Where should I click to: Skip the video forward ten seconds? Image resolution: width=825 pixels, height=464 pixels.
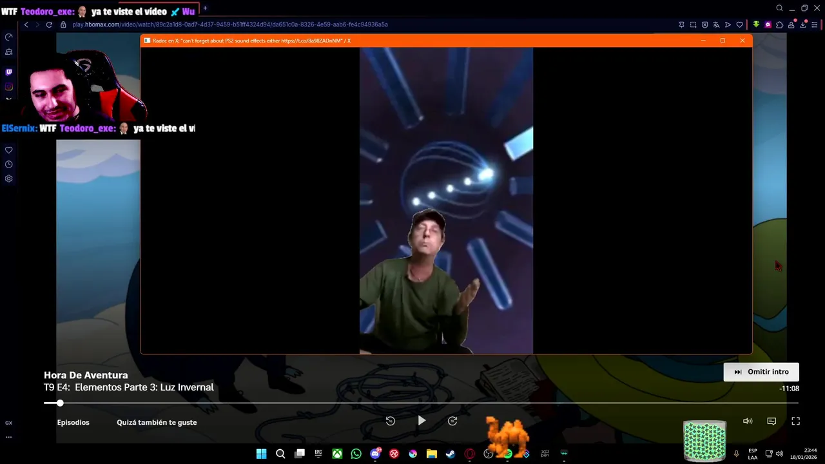tap(452, 421)
